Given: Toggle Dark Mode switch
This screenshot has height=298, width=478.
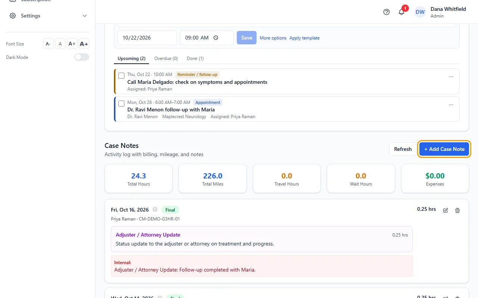Looking at the screenshot, I should (x=82, y=57).
